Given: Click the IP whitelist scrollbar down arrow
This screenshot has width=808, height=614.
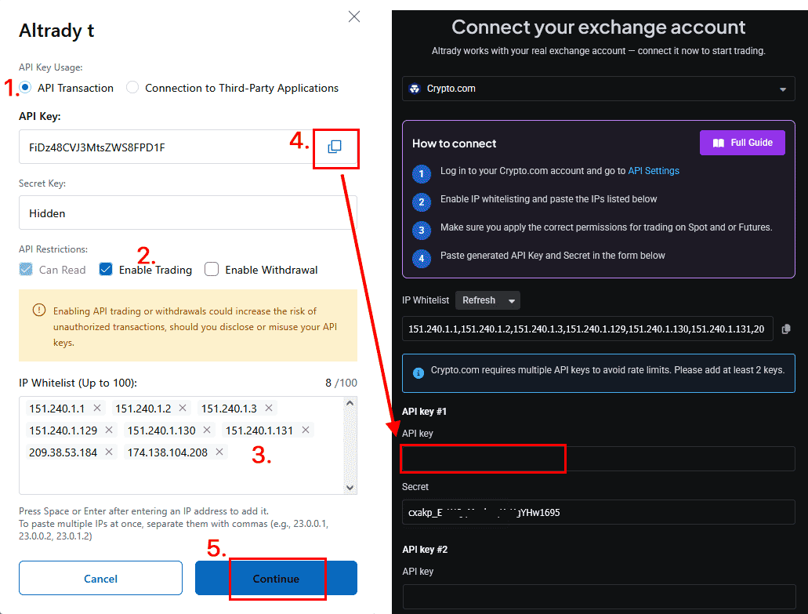Looking at the screenshot, I should 350,487.
